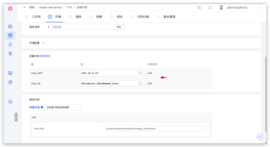Expand the mgo_addr value editor
Image resolution: width=270 pixels, height=147 pixels.
pyautogui.click(x=140, y=73)
